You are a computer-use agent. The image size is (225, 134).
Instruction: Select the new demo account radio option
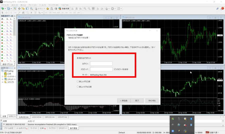(x=78, y=81)
